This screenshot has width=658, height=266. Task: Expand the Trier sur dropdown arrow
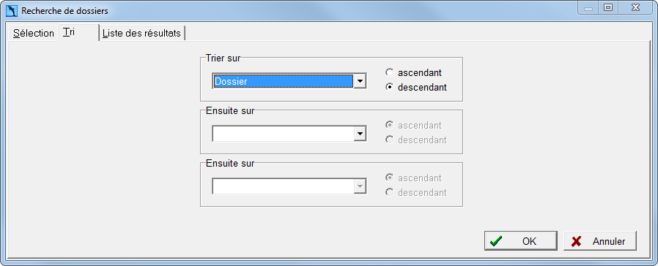tap(360, 81)
